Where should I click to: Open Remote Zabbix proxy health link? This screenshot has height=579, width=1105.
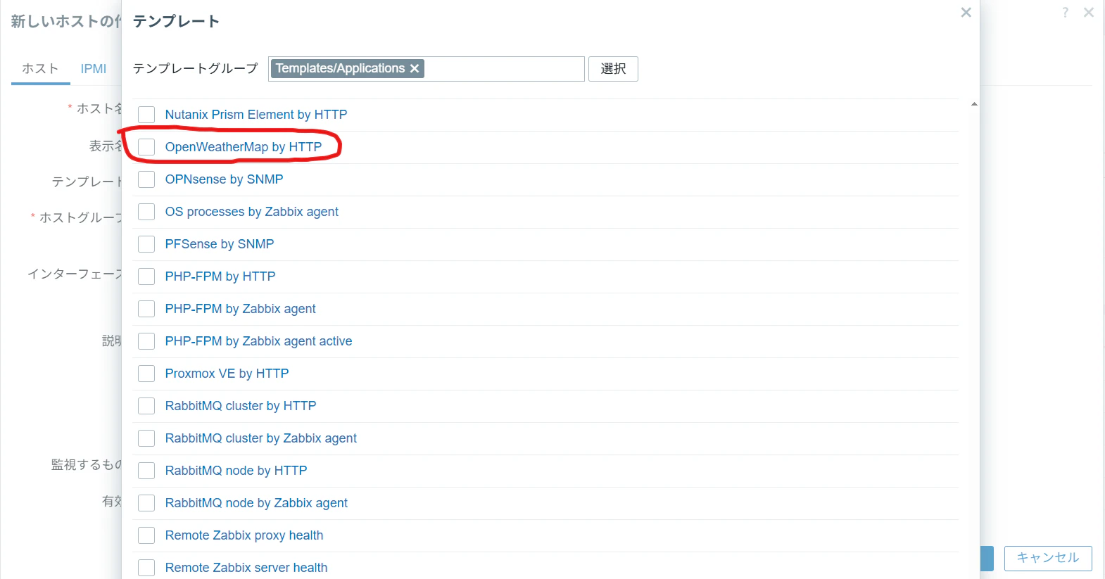tap(244, 535)
